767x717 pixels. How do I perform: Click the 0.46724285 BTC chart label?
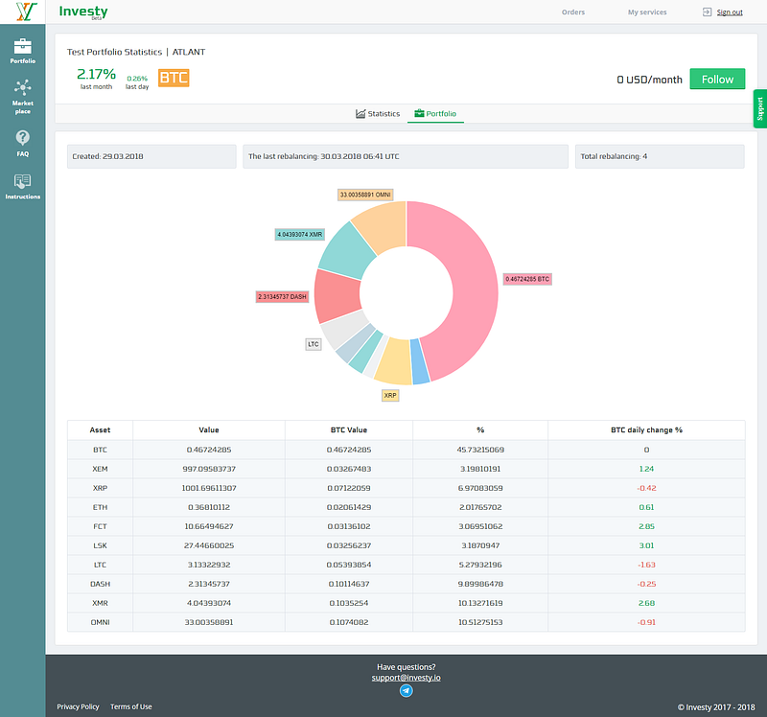click(527, 279)
